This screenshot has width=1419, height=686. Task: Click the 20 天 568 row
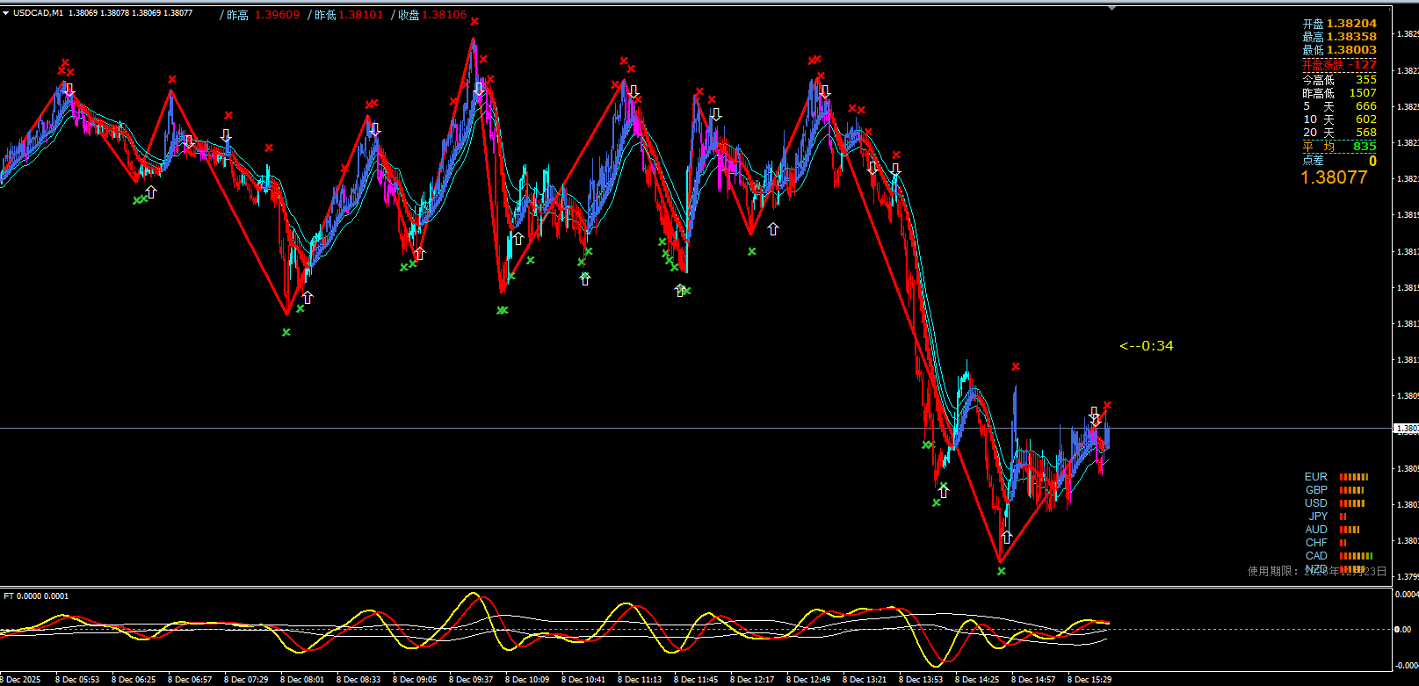[1339, 133]
